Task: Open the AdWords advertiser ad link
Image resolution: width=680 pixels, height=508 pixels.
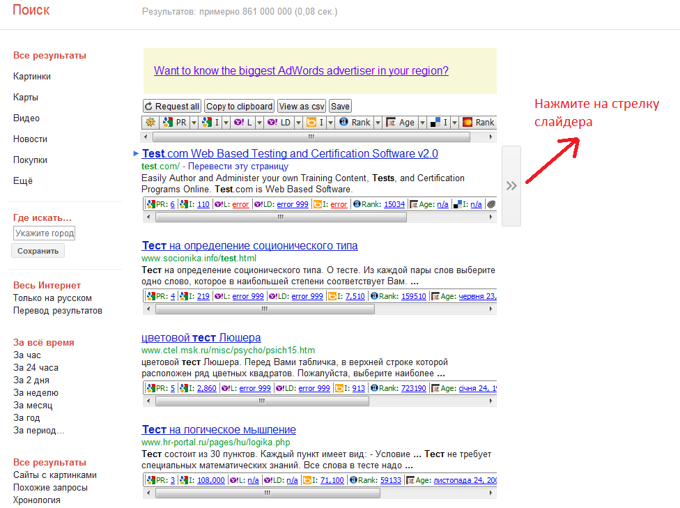Action: coord(301,70)
